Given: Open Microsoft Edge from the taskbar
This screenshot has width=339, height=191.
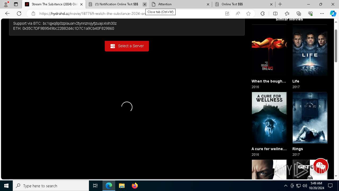Looking at the screenshot, I should point(109,186).
